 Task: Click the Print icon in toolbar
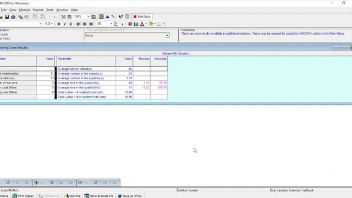(13, 17)
